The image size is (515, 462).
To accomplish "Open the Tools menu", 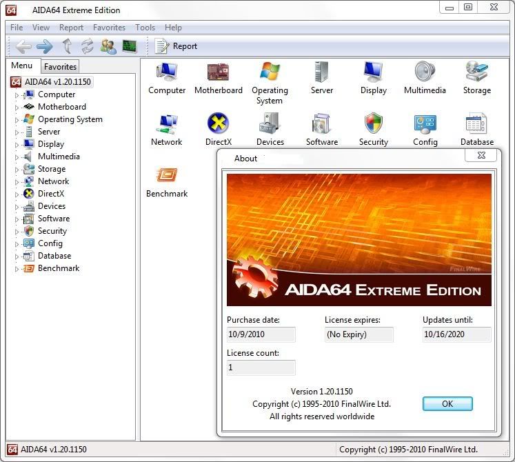I will click(145, 28).
